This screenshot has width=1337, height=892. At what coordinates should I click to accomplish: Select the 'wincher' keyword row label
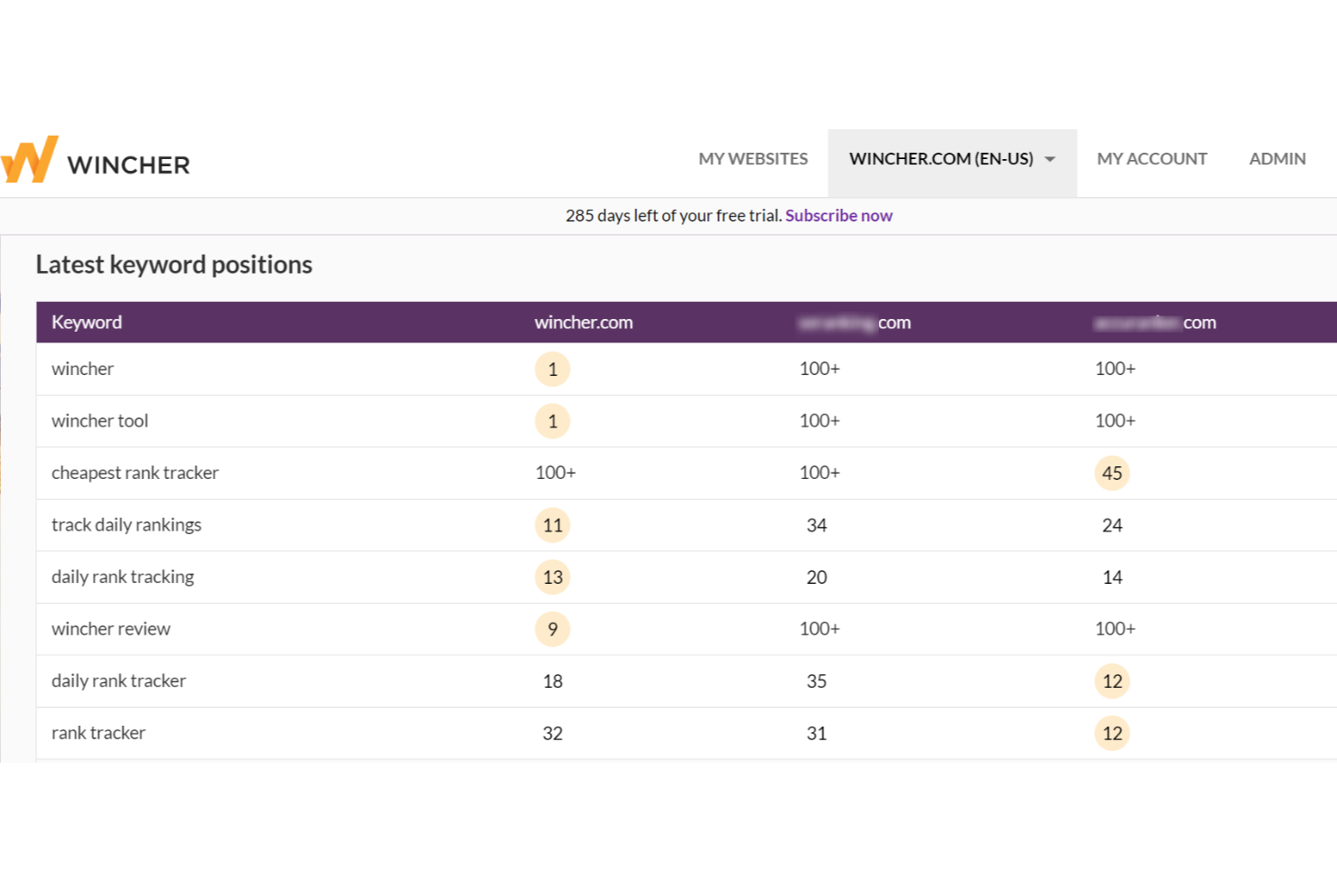[x=82, y=369]
